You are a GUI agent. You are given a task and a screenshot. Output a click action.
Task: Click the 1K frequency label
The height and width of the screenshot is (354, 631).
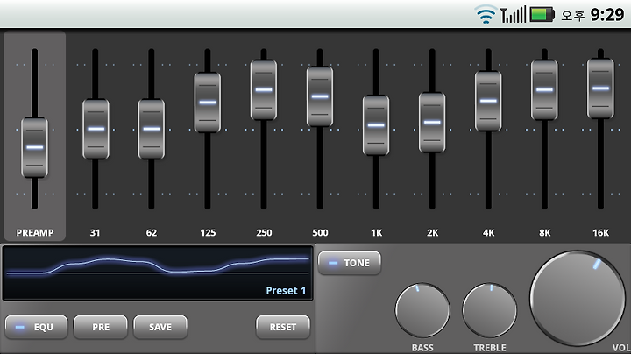coord(376,233)
